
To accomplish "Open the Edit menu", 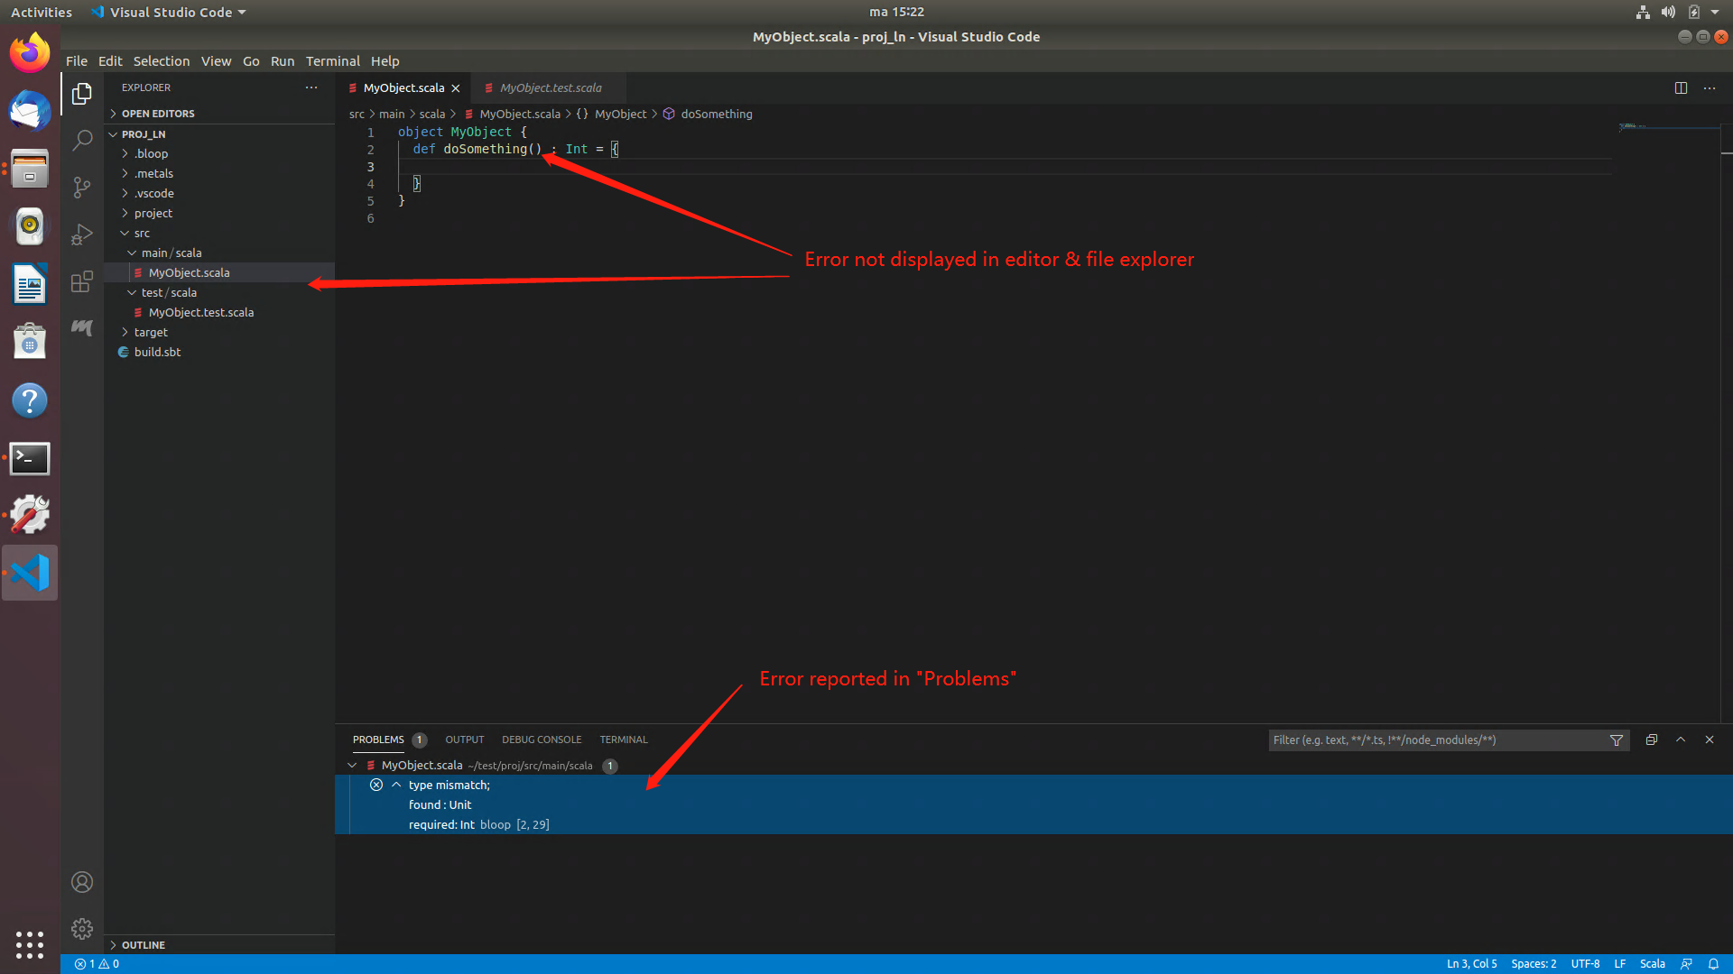I will 110,61.
